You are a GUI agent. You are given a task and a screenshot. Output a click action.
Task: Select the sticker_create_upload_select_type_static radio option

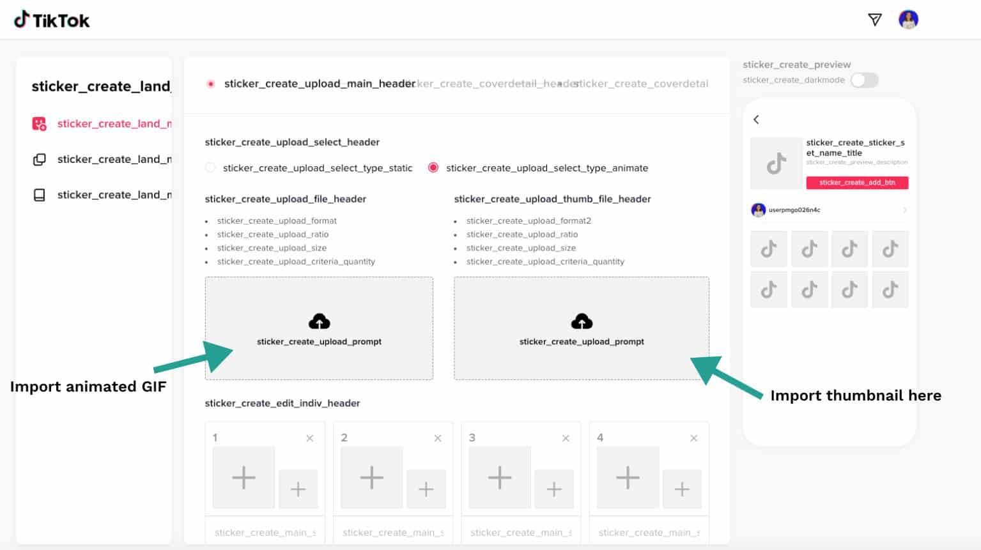click(x=210, y=168)
